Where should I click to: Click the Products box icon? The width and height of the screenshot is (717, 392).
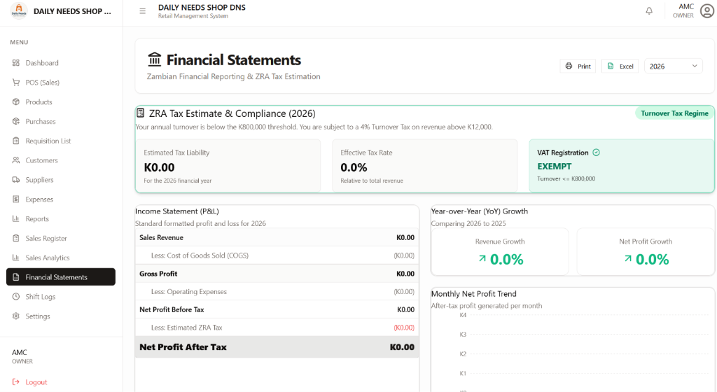[16, 102]
